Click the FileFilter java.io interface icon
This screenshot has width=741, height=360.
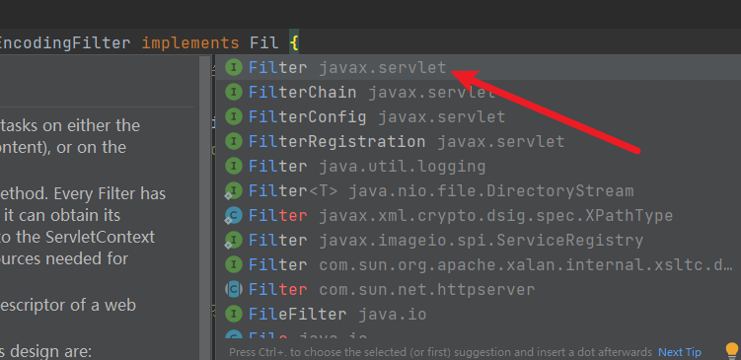coord(234,314)
